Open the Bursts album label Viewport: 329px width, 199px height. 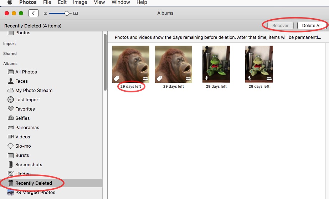click(x=22, y=155)
